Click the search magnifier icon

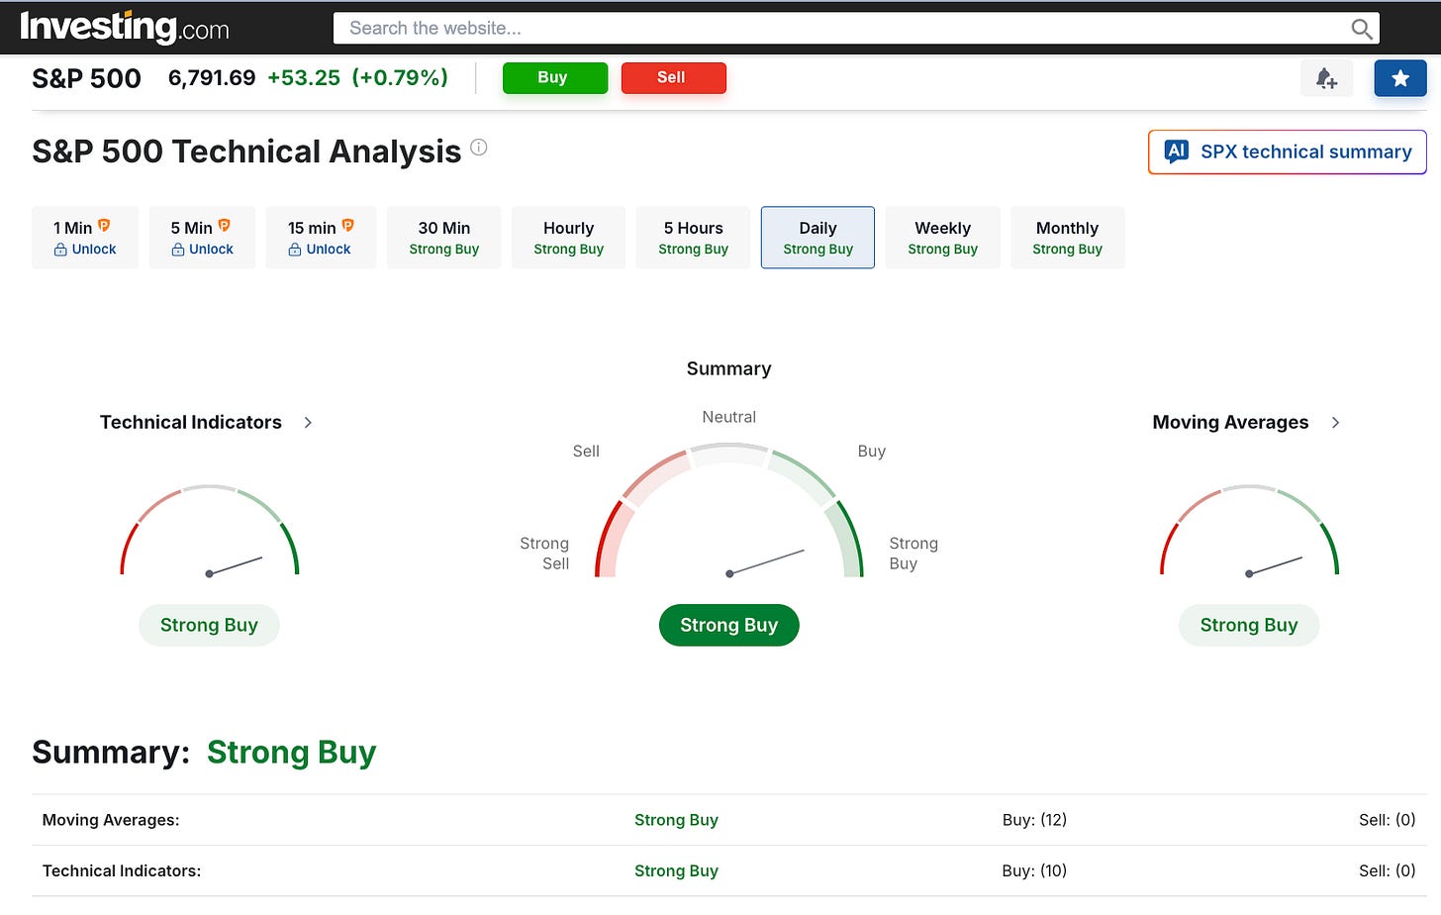[x=1362, y=29]
